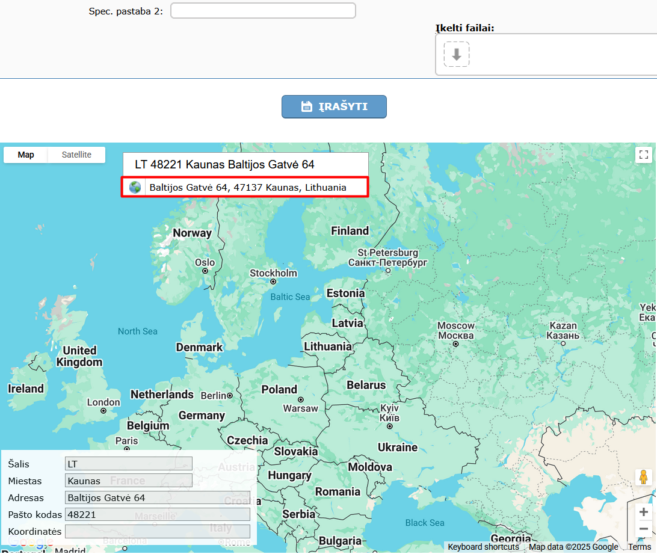
Task: Click the Poland label on the map
Action: pos(279,389)
